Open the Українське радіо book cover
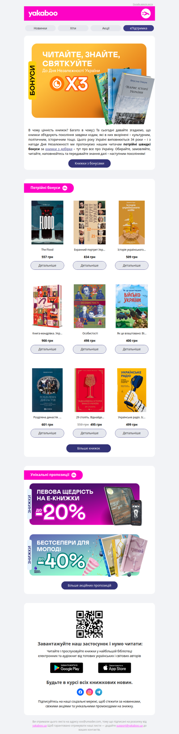Viewport: 179px width, 734px height. coord(132,390)
